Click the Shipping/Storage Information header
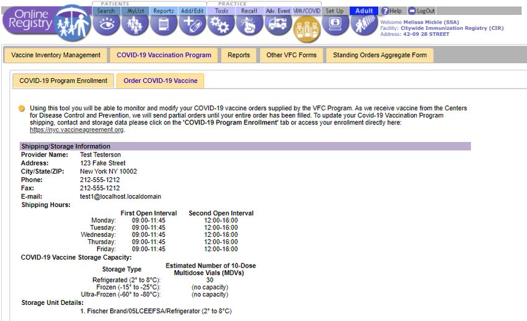Screen dimensions: 527x321 point(246,146)
